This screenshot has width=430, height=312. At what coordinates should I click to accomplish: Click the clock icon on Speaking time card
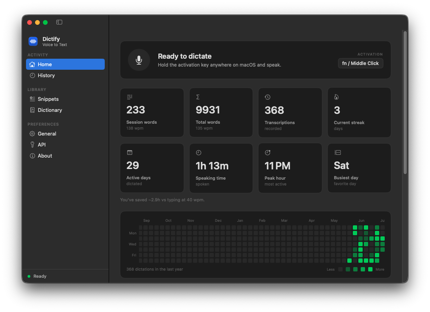coord(199,153)
